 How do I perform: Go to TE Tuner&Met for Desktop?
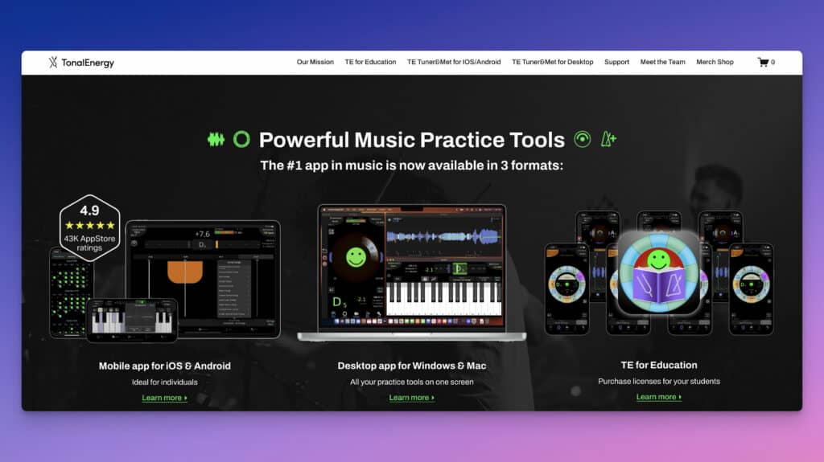553,62
